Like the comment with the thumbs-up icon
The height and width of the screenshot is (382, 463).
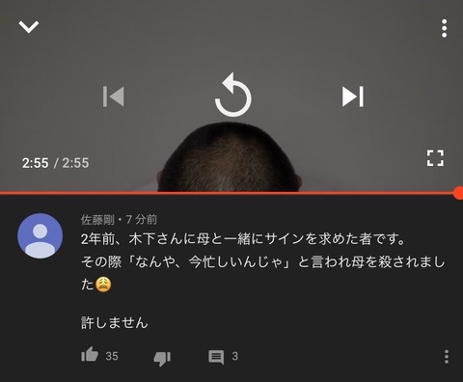[90, 355]
